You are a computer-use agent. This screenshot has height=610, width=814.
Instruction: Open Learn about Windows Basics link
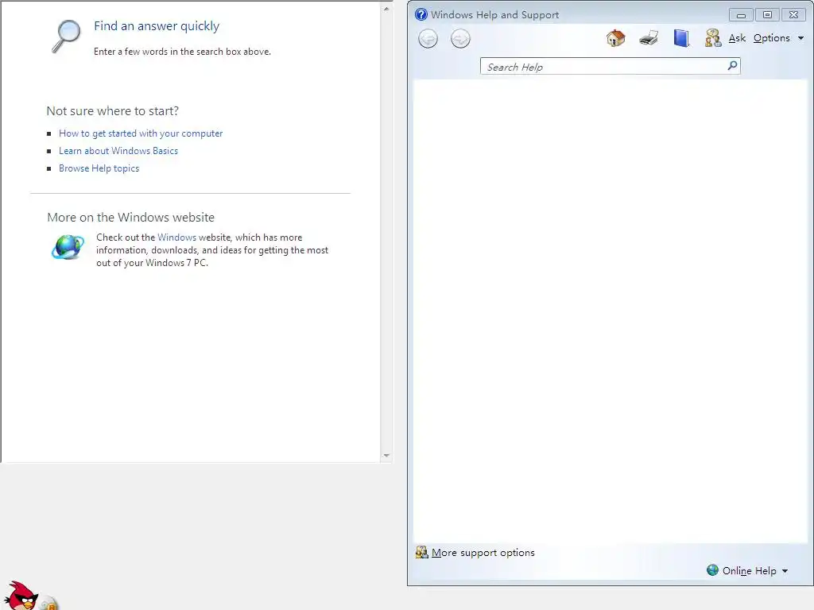click(118, 151)
